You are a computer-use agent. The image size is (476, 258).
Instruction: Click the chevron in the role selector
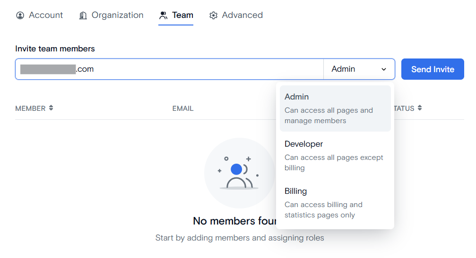[383, 69]
